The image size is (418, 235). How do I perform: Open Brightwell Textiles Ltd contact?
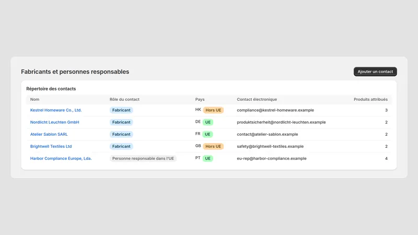click(x=51, y=146)
